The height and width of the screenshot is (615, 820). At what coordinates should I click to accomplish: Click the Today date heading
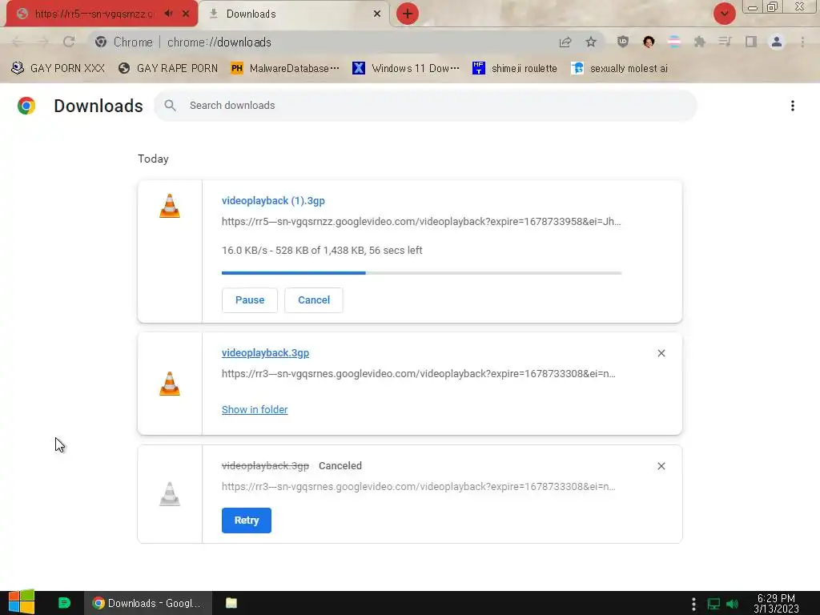coord(153,159)
